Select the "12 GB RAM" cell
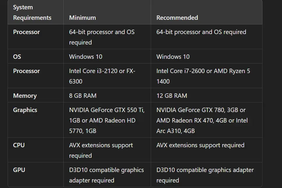This screenshot has width=282, height=188. (x=172, y=96)
